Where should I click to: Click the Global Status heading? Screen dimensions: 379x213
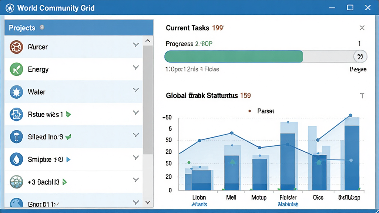[202, 96]
